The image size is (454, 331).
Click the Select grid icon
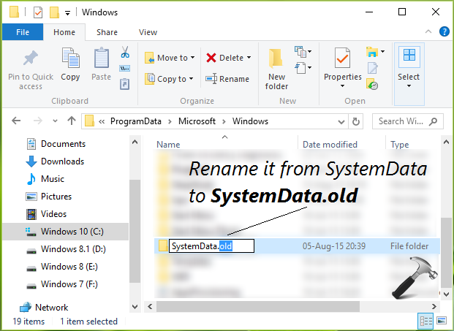pos(409,55)
